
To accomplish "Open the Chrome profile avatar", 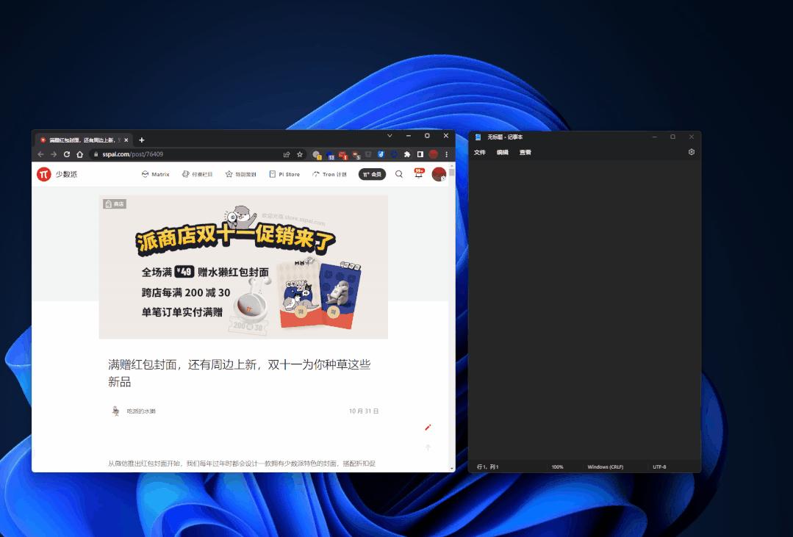I will pyautogui.click(x=434, y=154).
